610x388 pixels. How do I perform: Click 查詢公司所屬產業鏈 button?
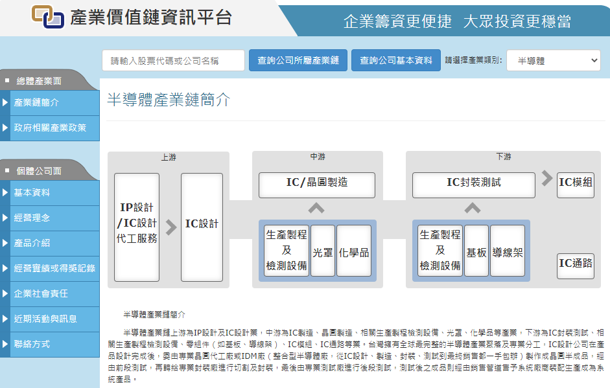(x=298, y=60)
